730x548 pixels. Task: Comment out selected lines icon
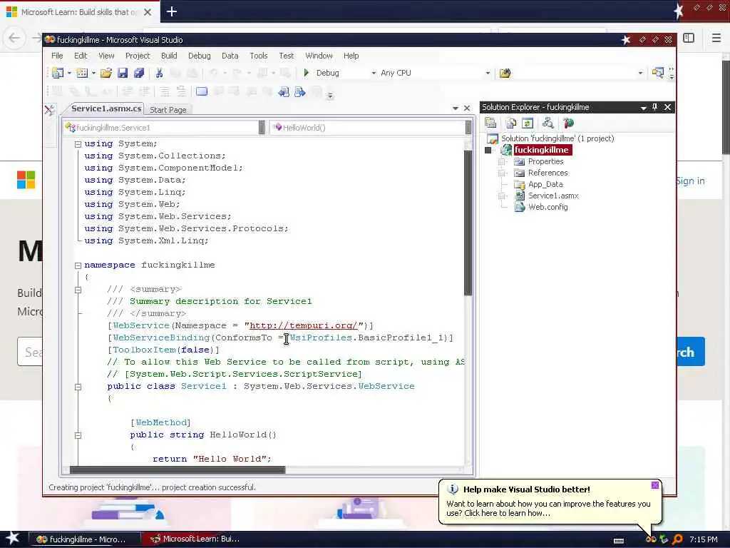[x=165, y=91]
